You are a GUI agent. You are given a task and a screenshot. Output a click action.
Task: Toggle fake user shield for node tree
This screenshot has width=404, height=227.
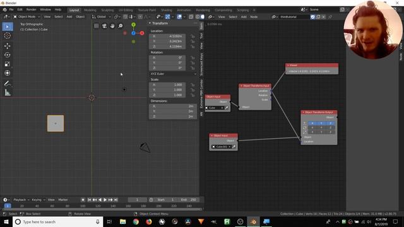[312, 17]
